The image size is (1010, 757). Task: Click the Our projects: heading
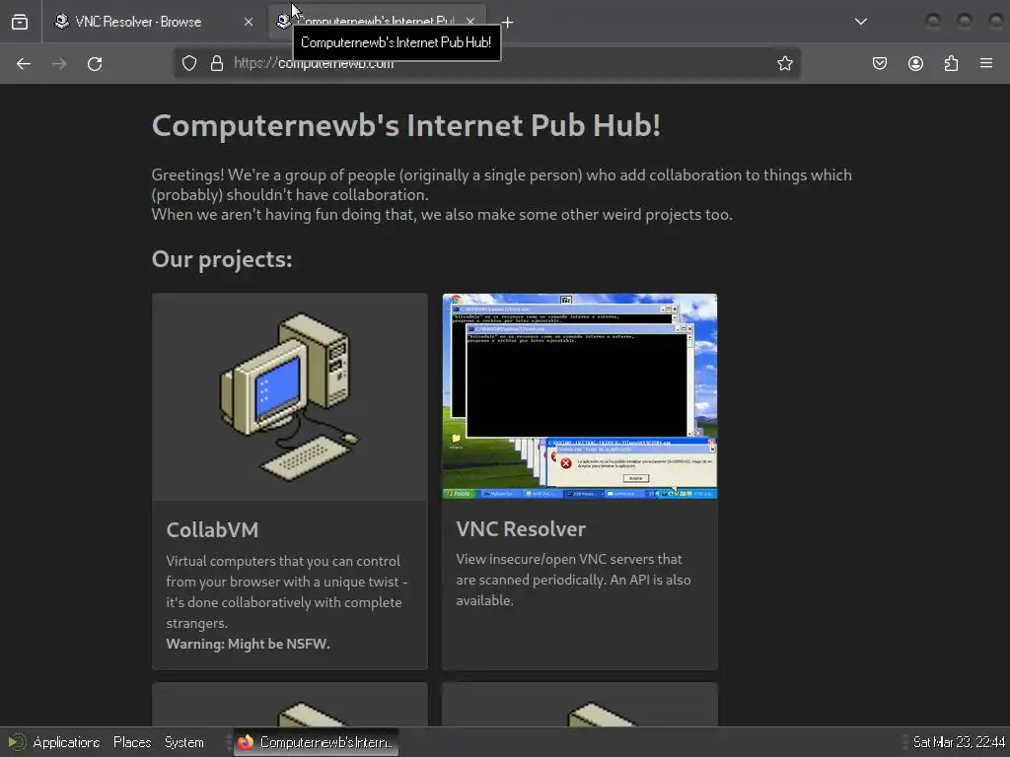222,259
